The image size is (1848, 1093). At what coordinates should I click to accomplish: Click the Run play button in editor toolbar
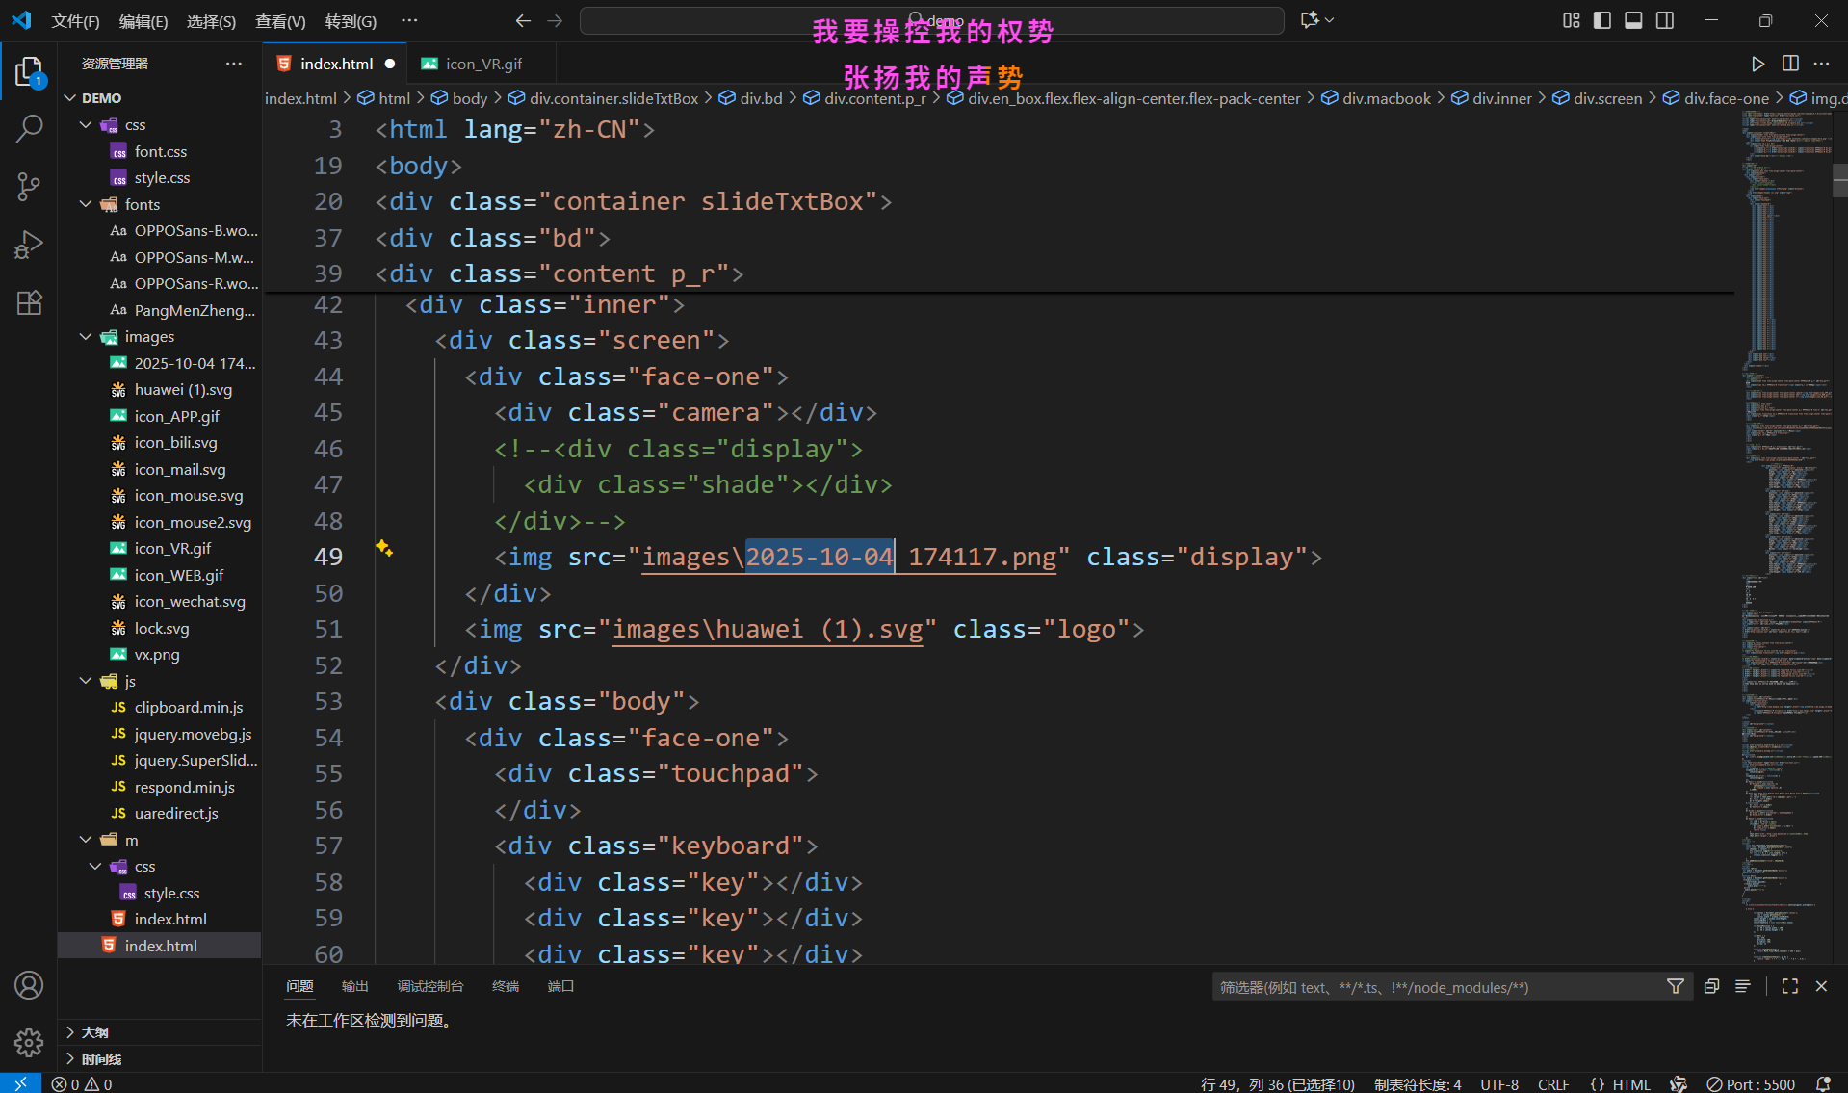[x=1757, y=64]
